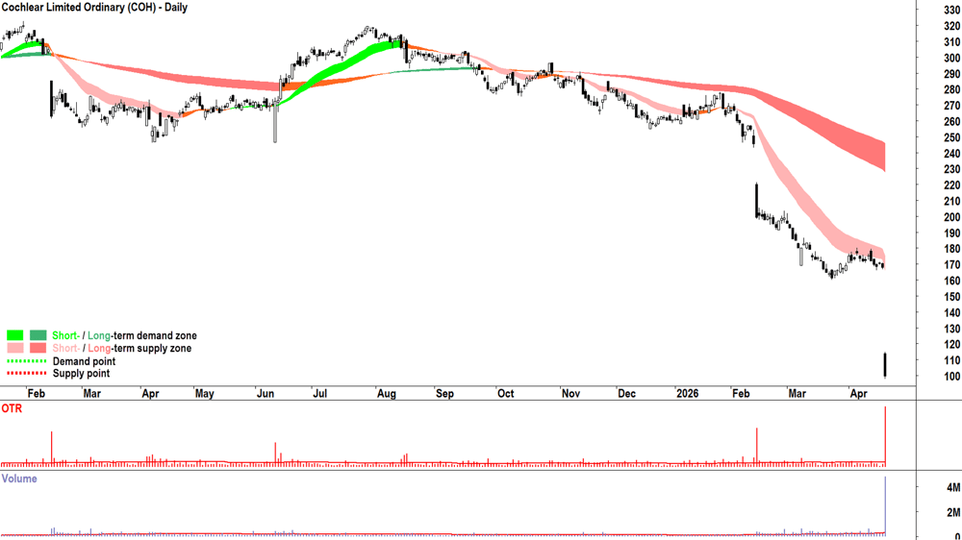The image size is (962, 540).
Task: Click the 4M volume axis label
Action: (x=953, y=488)
